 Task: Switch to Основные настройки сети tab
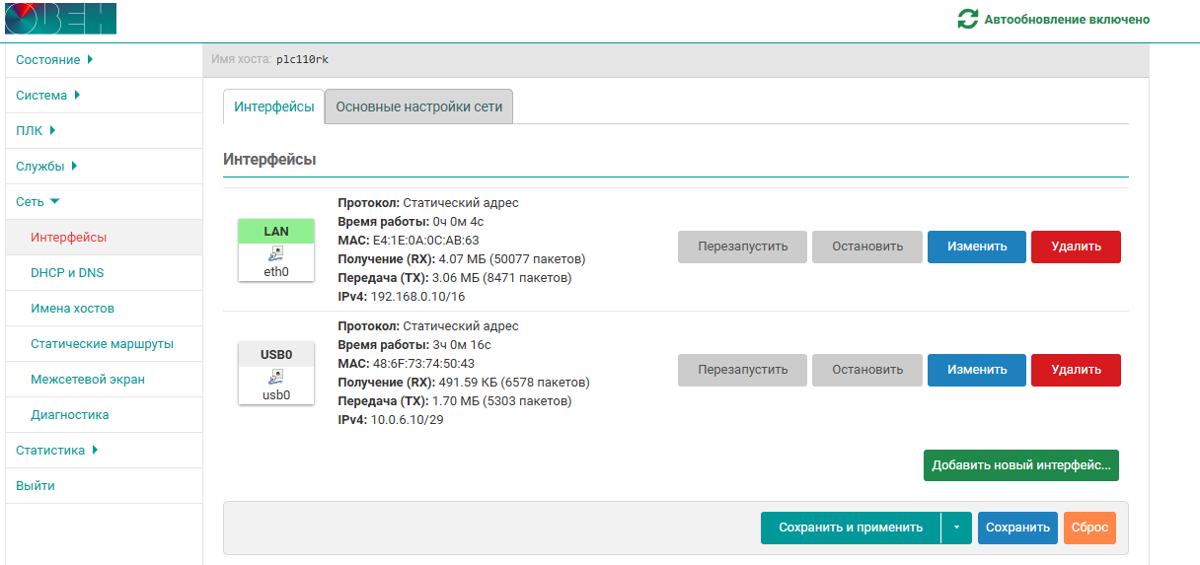(418, 106)
